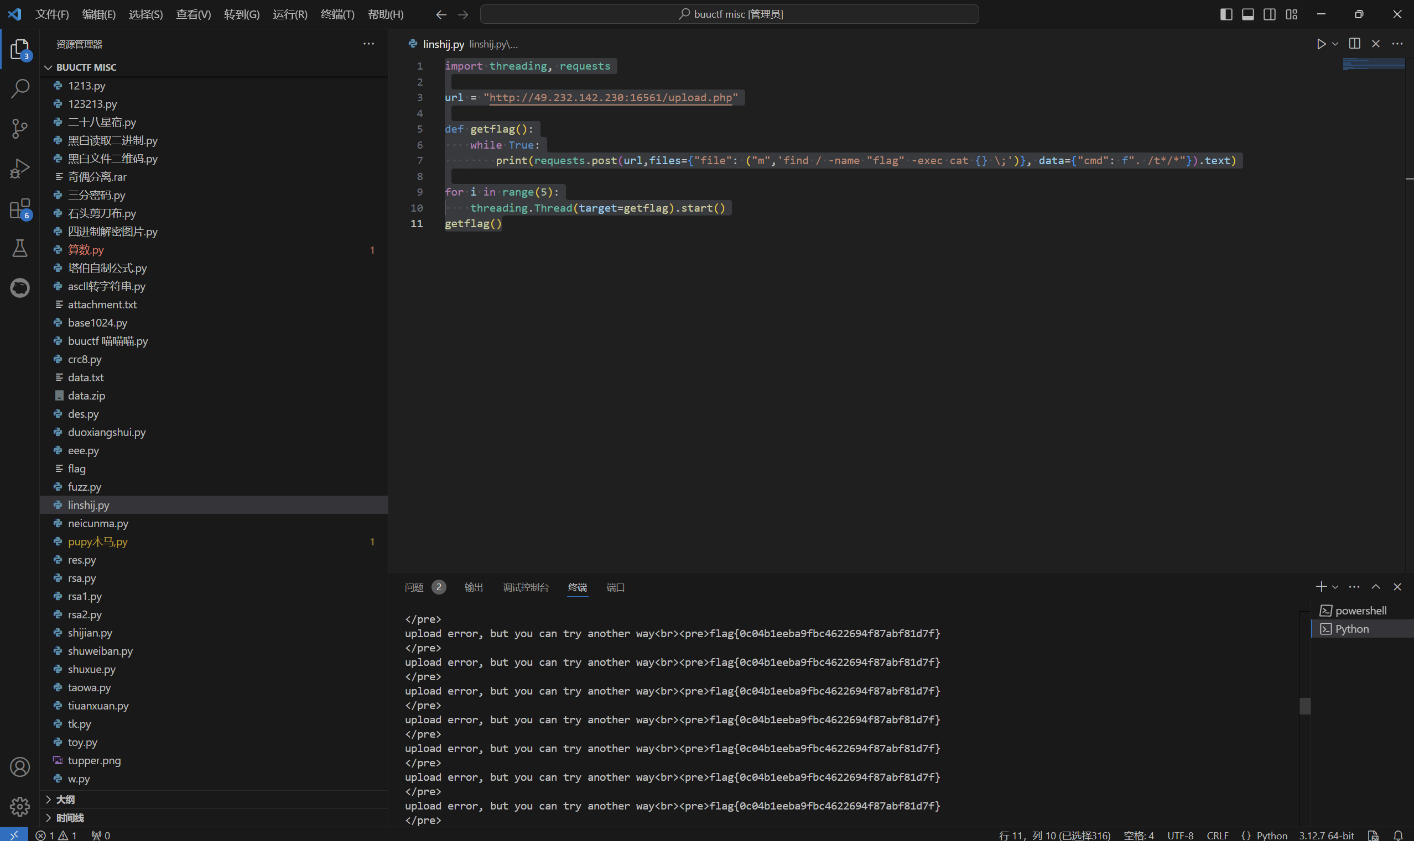Image resolution: width=1414 pixels, height=841 pixels.
Task: Switch to the 端口 ports tab
Action: pyautogui.click(x=615, y=587)
